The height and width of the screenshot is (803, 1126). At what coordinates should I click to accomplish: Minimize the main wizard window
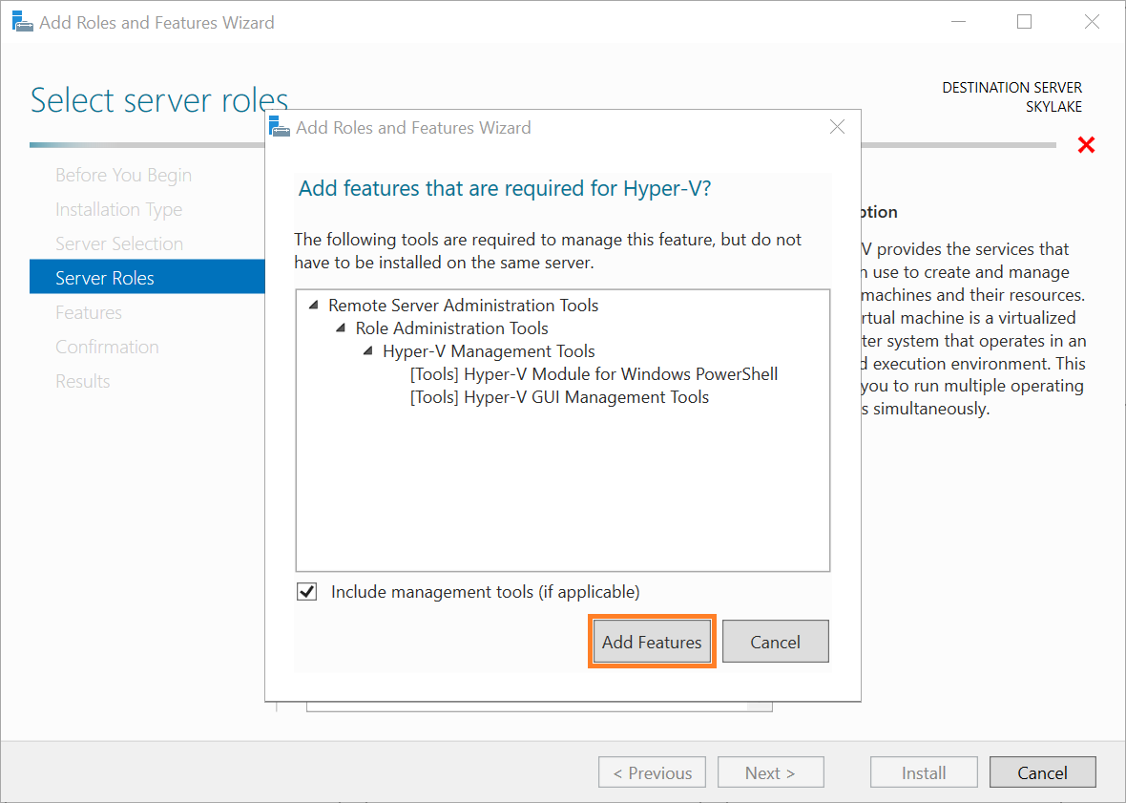958,22
